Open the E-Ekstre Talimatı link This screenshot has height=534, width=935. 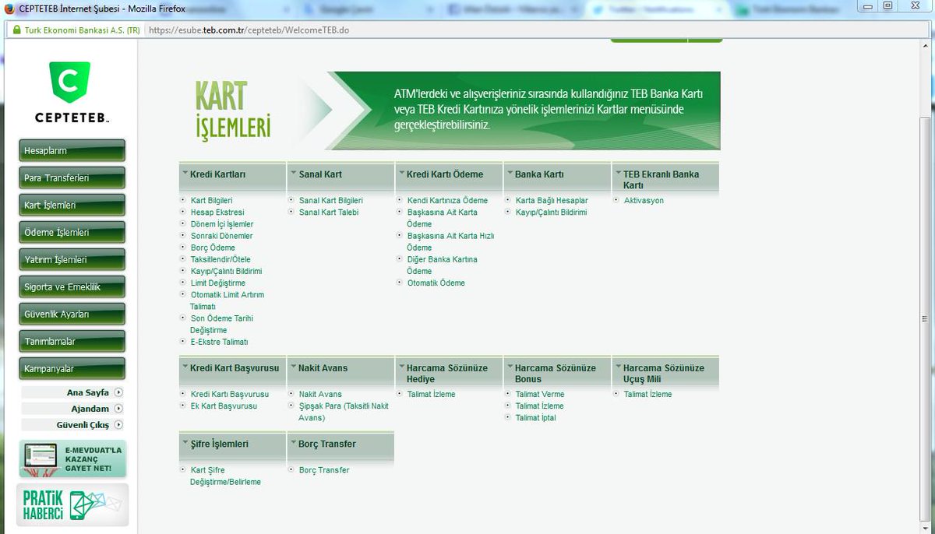[x=219, y=342]
